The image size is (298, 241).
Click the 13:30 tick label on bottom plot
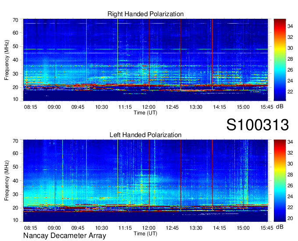point(196,228)
